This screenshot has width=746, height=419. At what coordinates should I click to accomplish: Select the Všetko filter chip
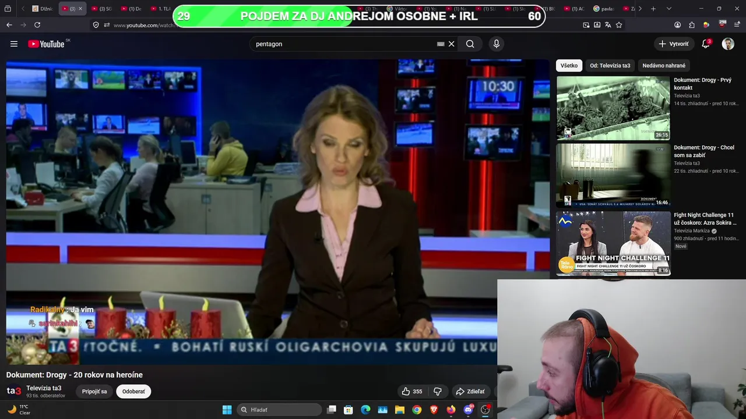(x=569, y=66)
